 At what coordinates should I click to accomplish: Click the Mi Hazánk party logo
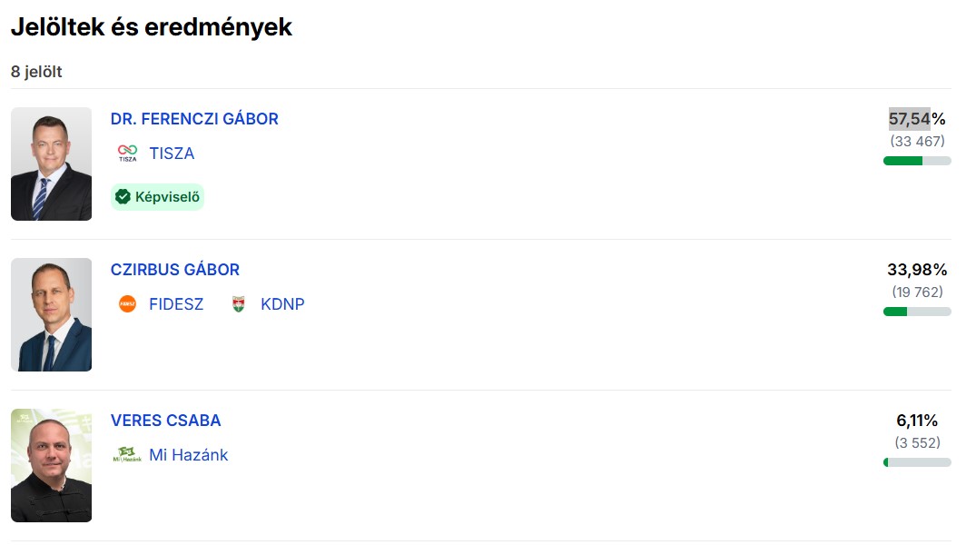[127, 455]
